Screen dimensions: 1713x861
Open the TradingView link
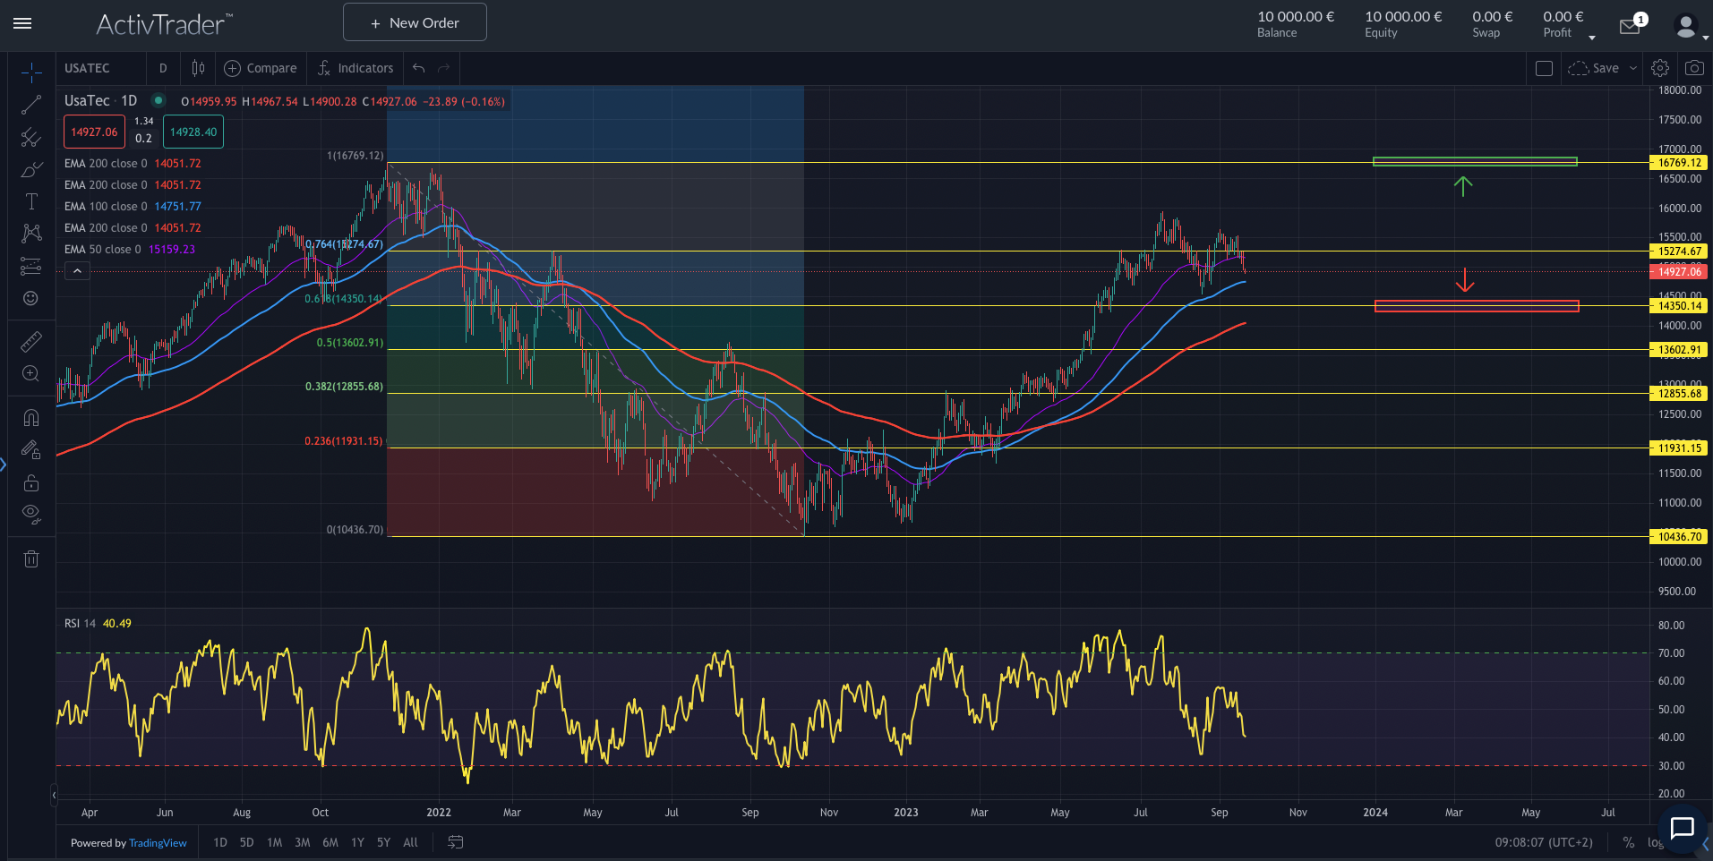pos(158,842)
